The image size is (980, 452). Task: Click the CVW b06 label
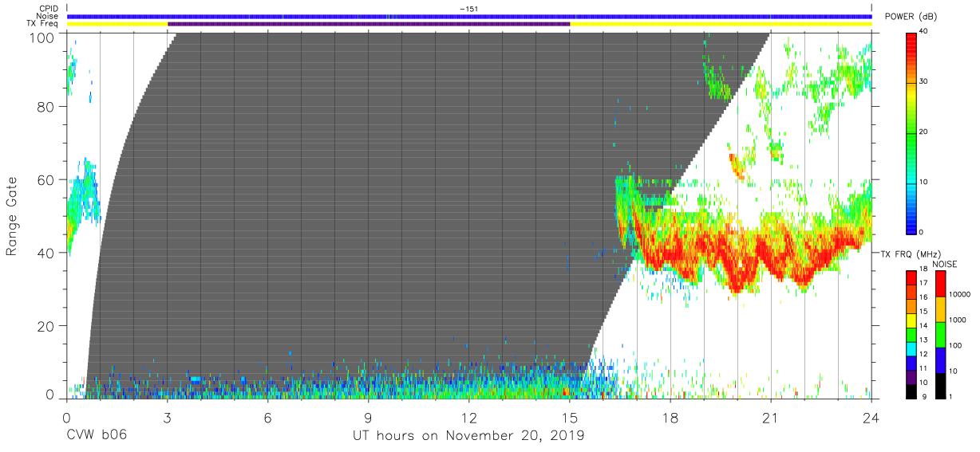coord(97,436)
